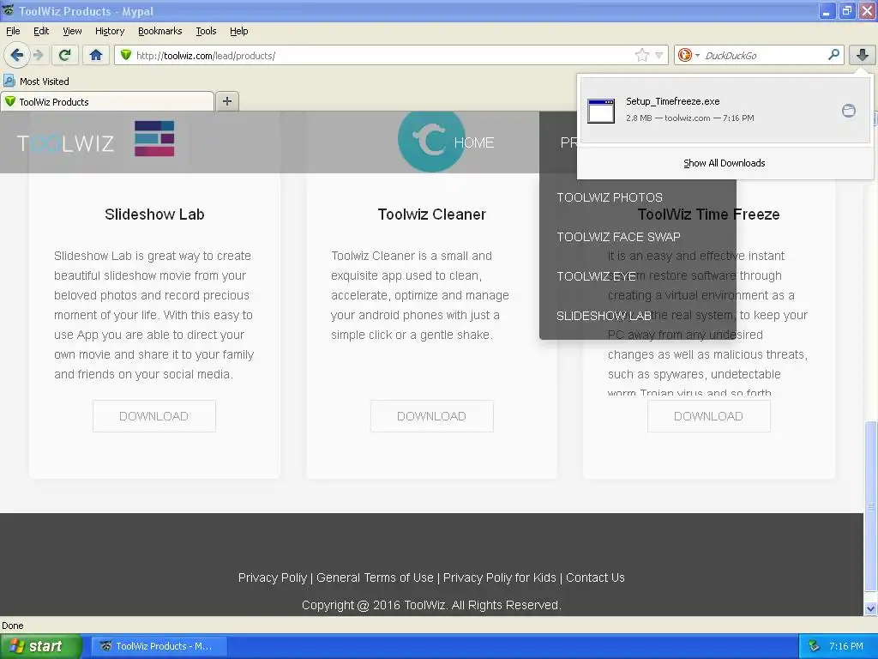Image resolution: width=878 pixels, height=659 pixels.
Task: Click the Setup_Timefreeze.exe file icon
Action: (601, 111)
